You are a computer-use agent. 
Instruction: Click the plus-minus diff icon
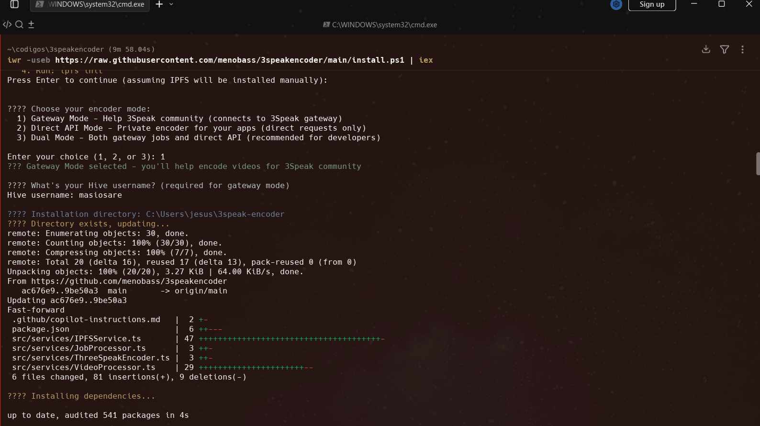coord(31,24)
